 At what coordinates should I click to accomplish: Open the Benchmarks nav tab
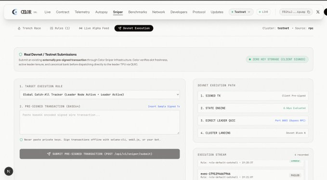point(138,12)
